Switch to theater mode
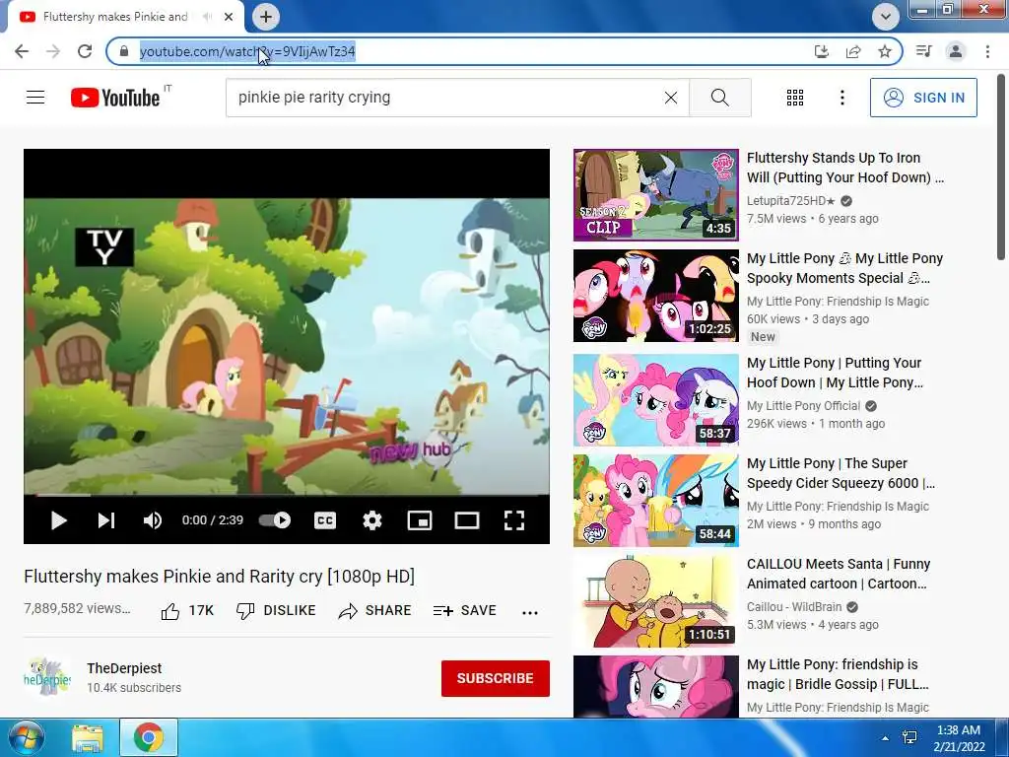This screenshot has width=1009, height=757. [x=466, y=520]
